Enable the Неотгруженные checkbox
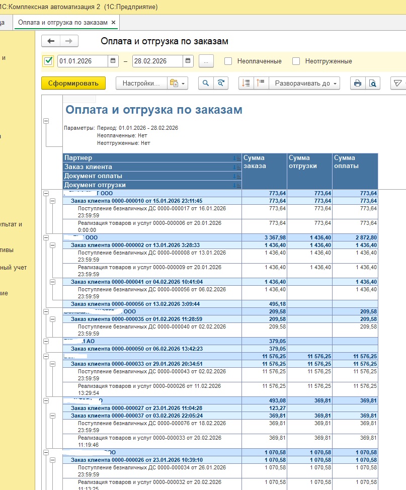This screenshot has height=490, width=406. (x=296, y=61)
